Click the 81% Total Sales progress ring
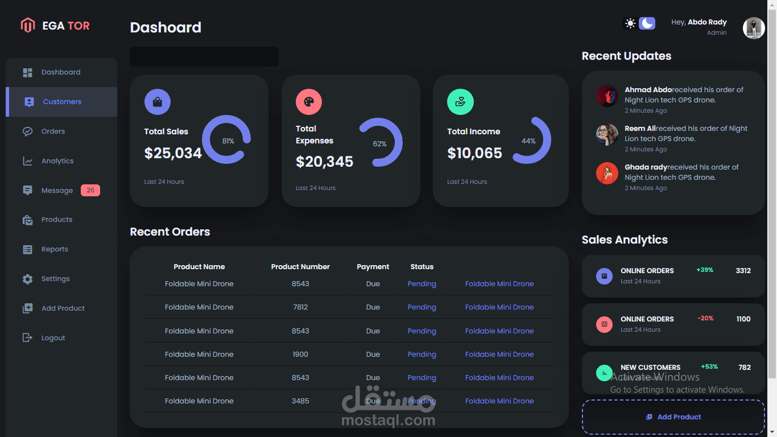 (x=227, y=140)
